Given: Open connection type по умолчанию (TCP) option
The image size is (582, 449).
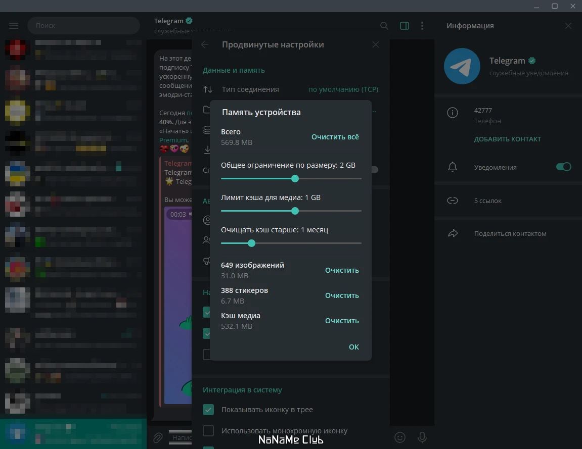Looking at the screenshot, I should coord(343,89).
